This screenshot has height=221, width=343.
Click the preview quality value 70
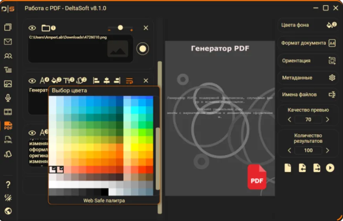pyautogui.click(x=308, y=120)
